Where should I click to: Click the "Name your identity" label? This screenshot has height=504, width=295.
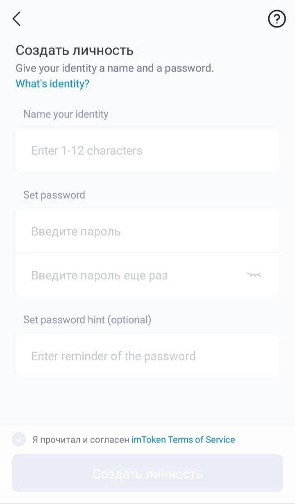[x=66, y=114]
